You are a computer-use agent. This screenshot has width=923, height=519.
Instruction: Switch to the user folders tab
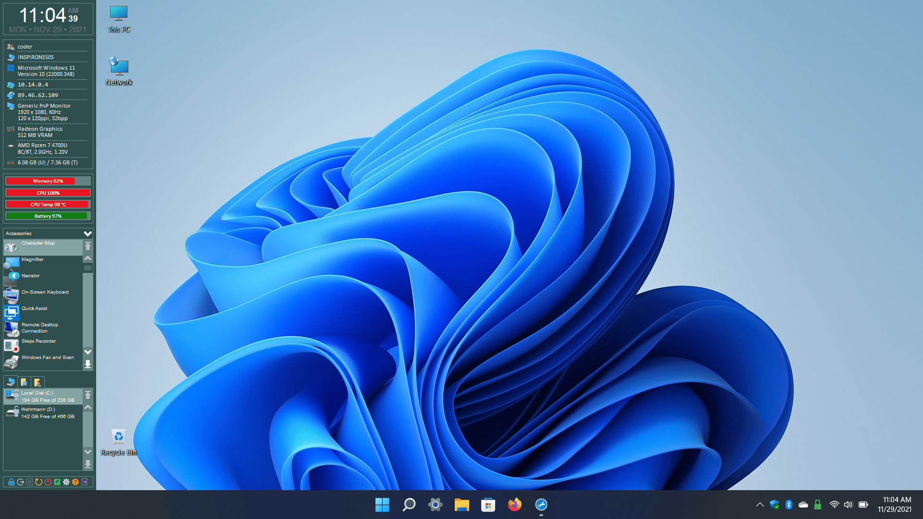pyautogui.click(x=37, y=383)
